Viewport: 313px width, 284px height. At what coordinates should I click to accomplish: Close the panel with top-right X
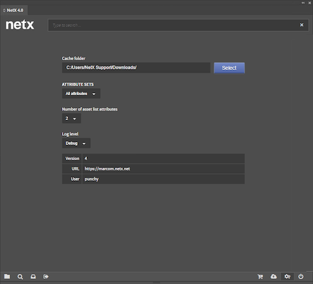(x=310, y=3)
